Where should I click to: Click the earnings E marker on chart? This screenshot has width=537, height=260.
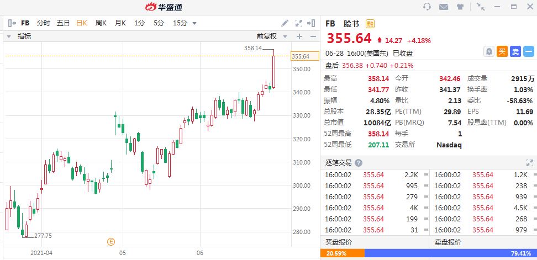(111, 242)
